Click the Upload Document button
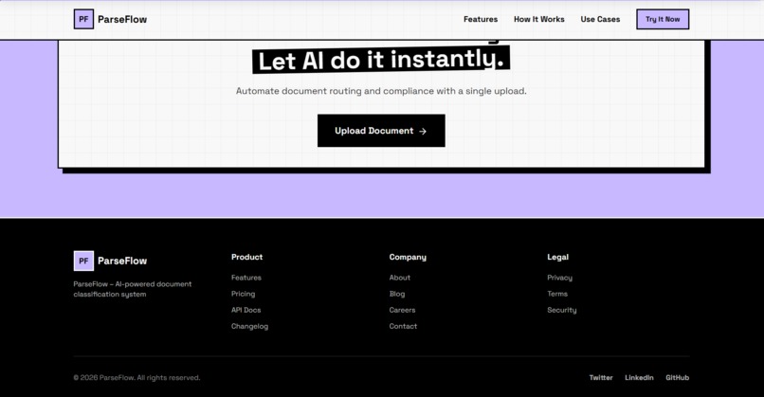The height and width of the screenshot is (397, 764). pyautogui.click(x=381, y=131)
